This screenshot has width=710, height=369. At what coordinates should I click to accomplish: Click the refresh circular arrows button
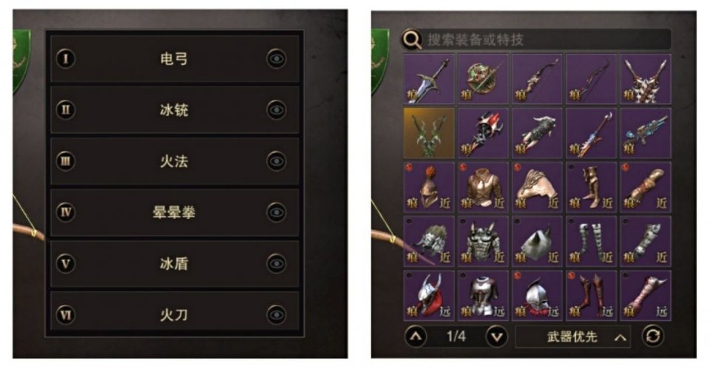[653, 336]
